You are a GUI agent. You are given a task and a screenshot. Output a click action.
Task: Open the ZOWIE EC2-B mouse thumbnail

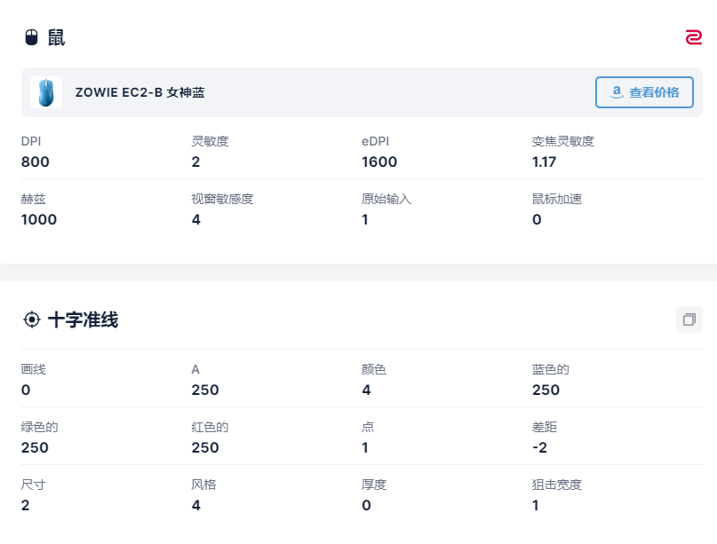pos(46,92)
